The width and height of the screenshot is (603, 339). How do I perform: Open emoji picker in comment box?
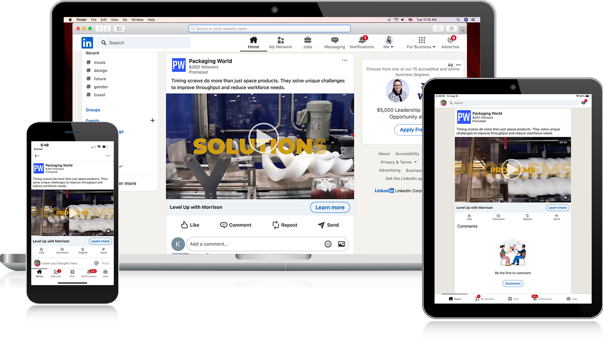[x=328, y=244]
